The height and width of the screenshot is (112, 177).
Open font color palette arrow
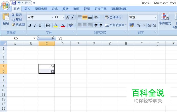[66, 25]
